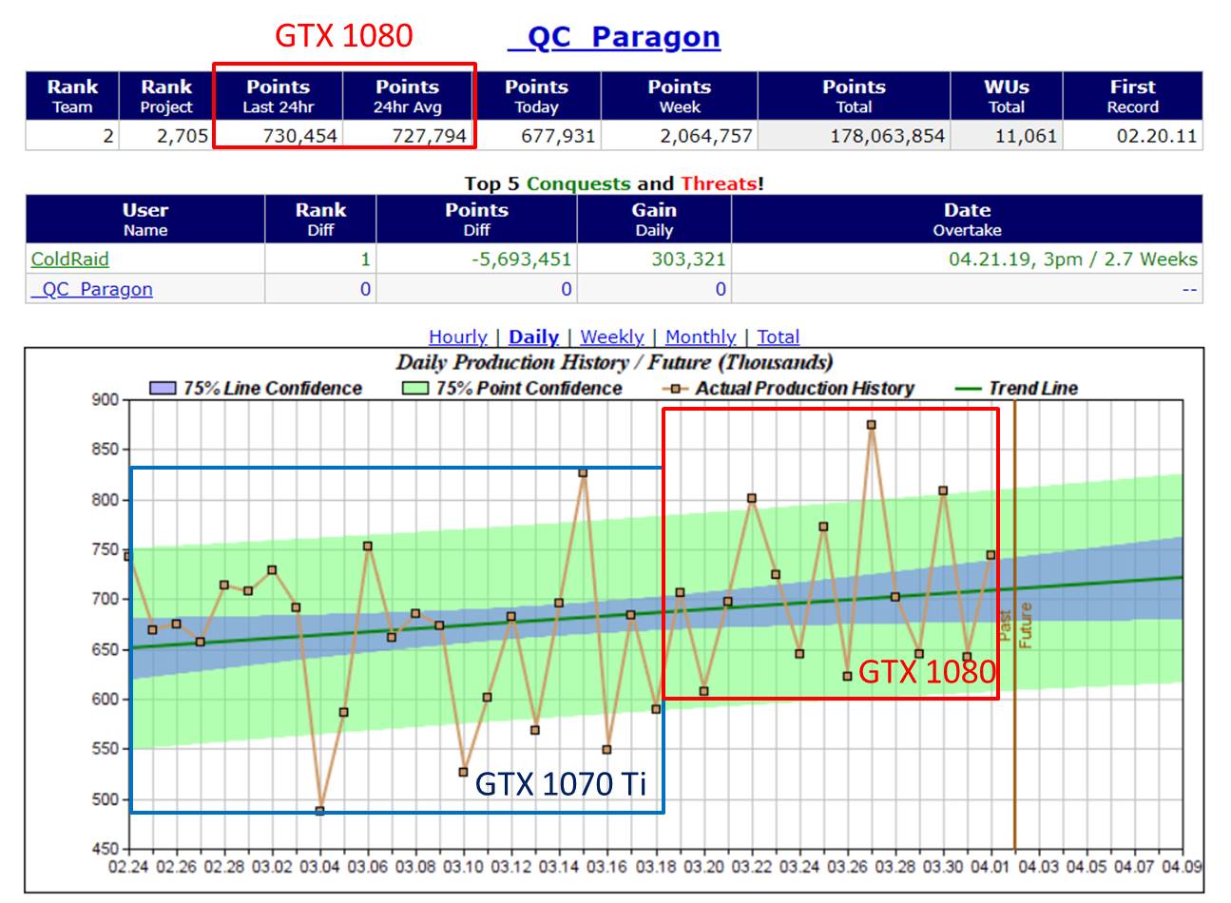Select the highest data point near 875
1231x903 pixels.
tap(871, 425)
